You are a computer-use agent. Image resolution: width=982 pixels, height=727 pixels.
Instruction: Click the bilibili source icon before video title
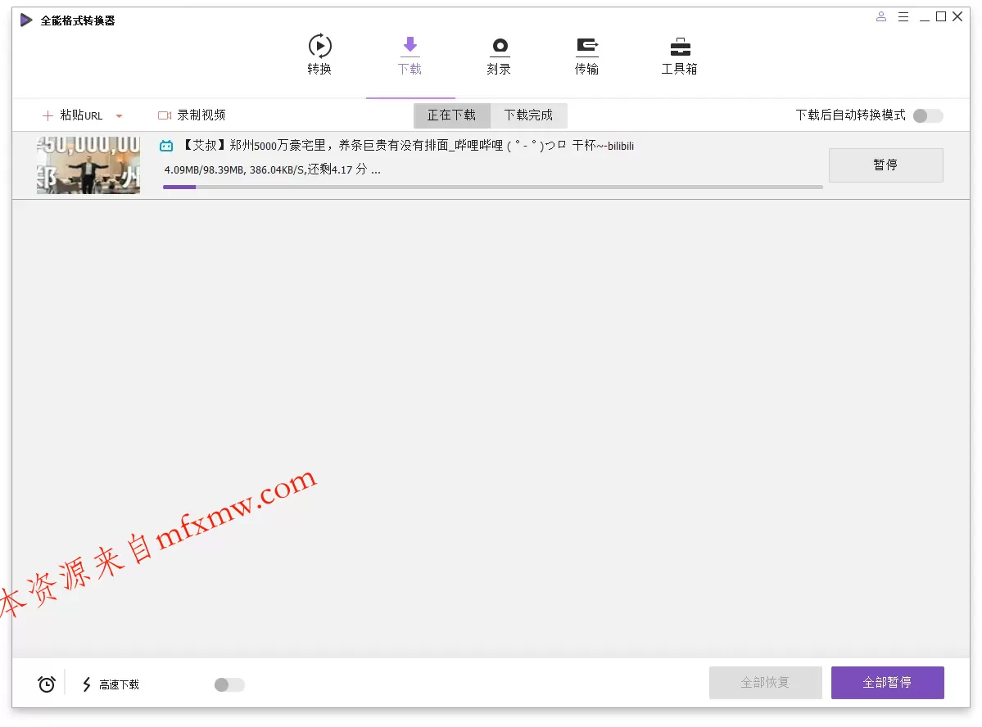pyautogui.click(x=166, y=146)
